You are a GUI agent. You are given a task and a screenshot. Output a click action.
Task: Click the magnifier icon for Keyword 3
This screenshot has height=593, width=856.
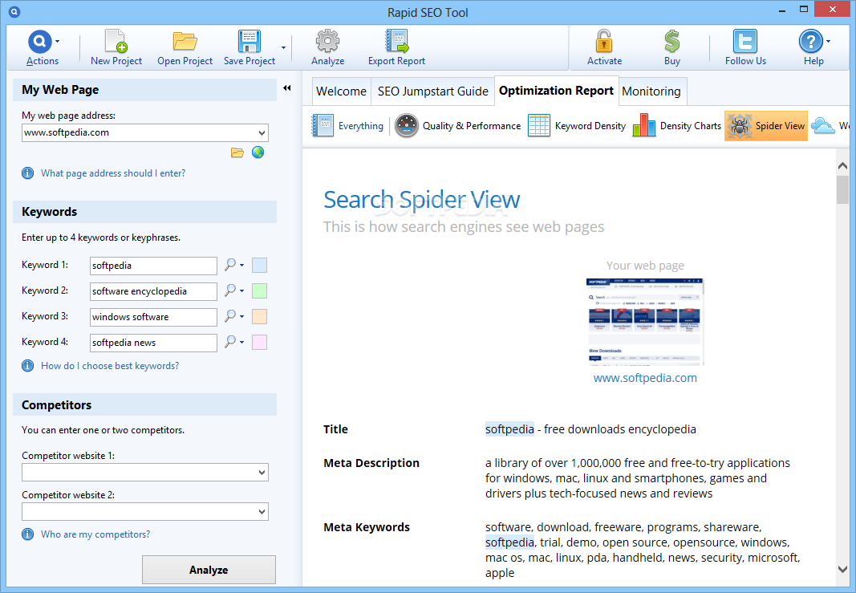coord(230,316)
